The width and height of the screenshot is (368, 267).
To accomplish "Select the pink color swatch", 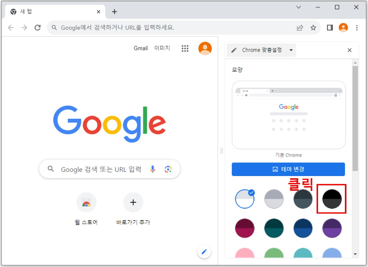I will 244,253.
